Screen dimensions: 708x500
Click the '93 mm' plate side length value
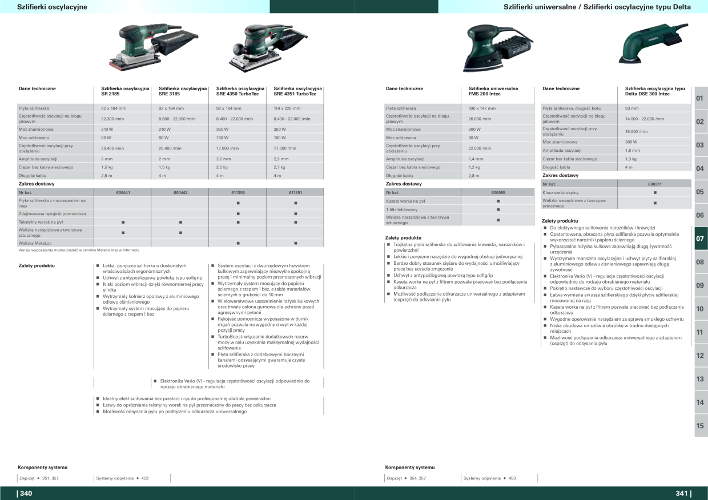tap(631, 108)
